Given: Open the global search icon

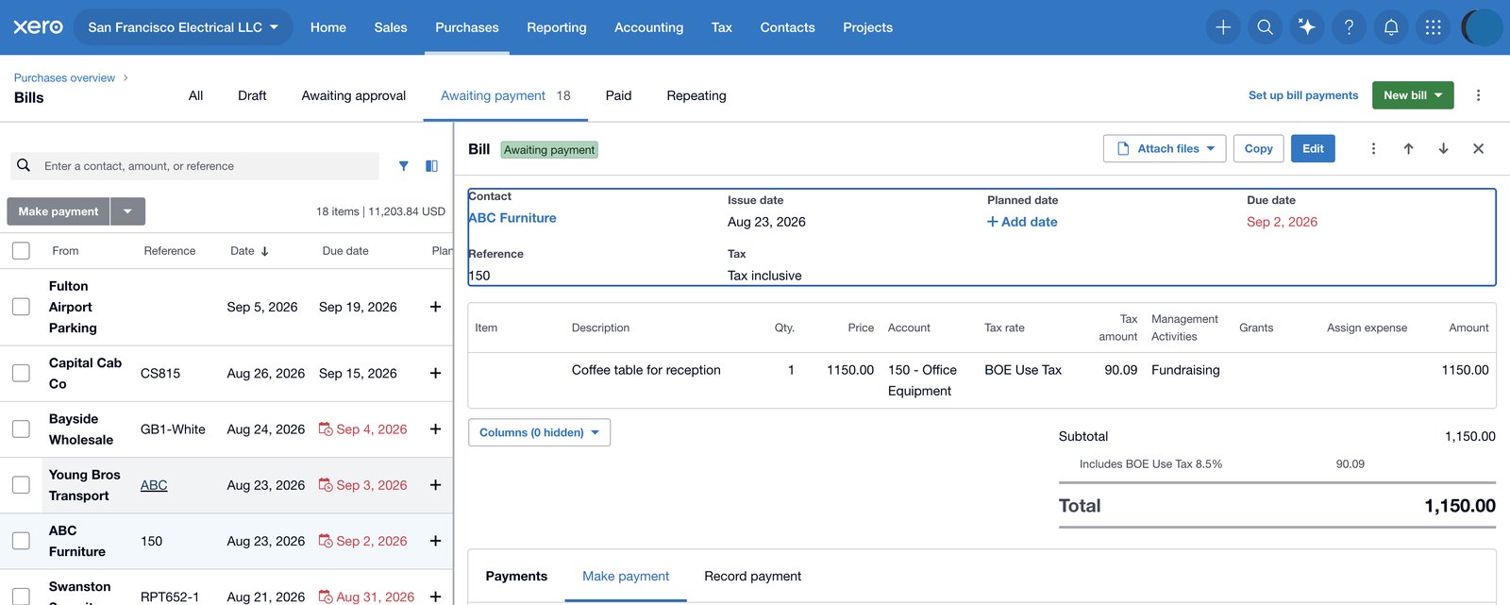Looking at the screenshot, I should click(x=1266, y=27).
